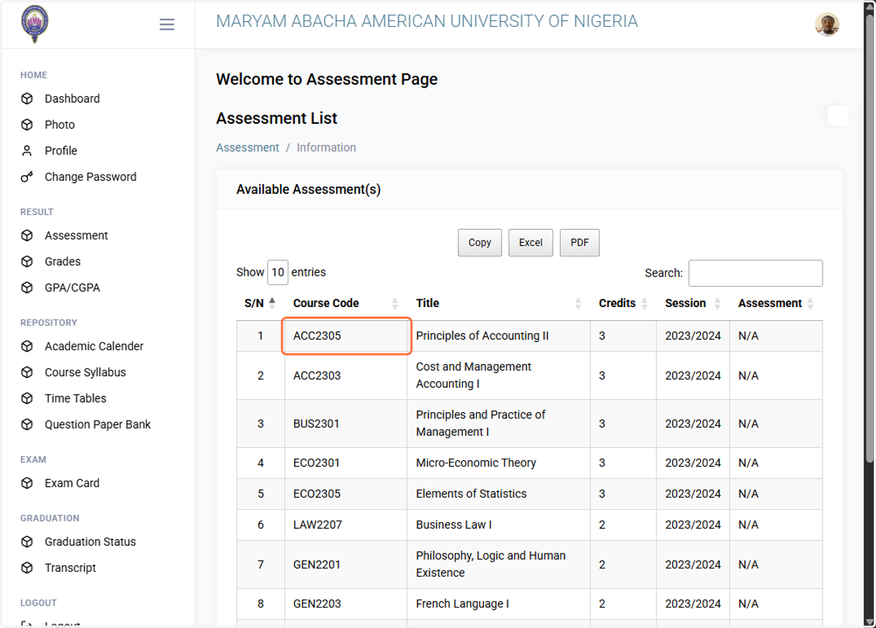Click the Change Password key icon
Viewport: 876px width, 628px height.
coord(27,177)
